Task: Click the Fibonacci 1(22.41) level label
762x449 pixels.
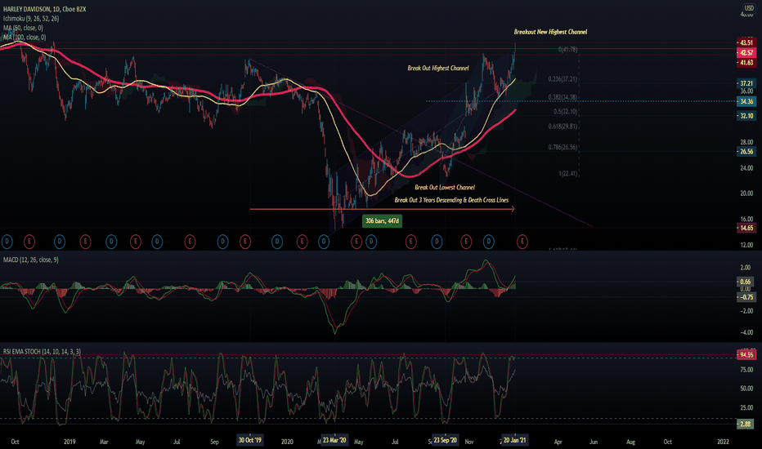Action: [x=567, y=173]
